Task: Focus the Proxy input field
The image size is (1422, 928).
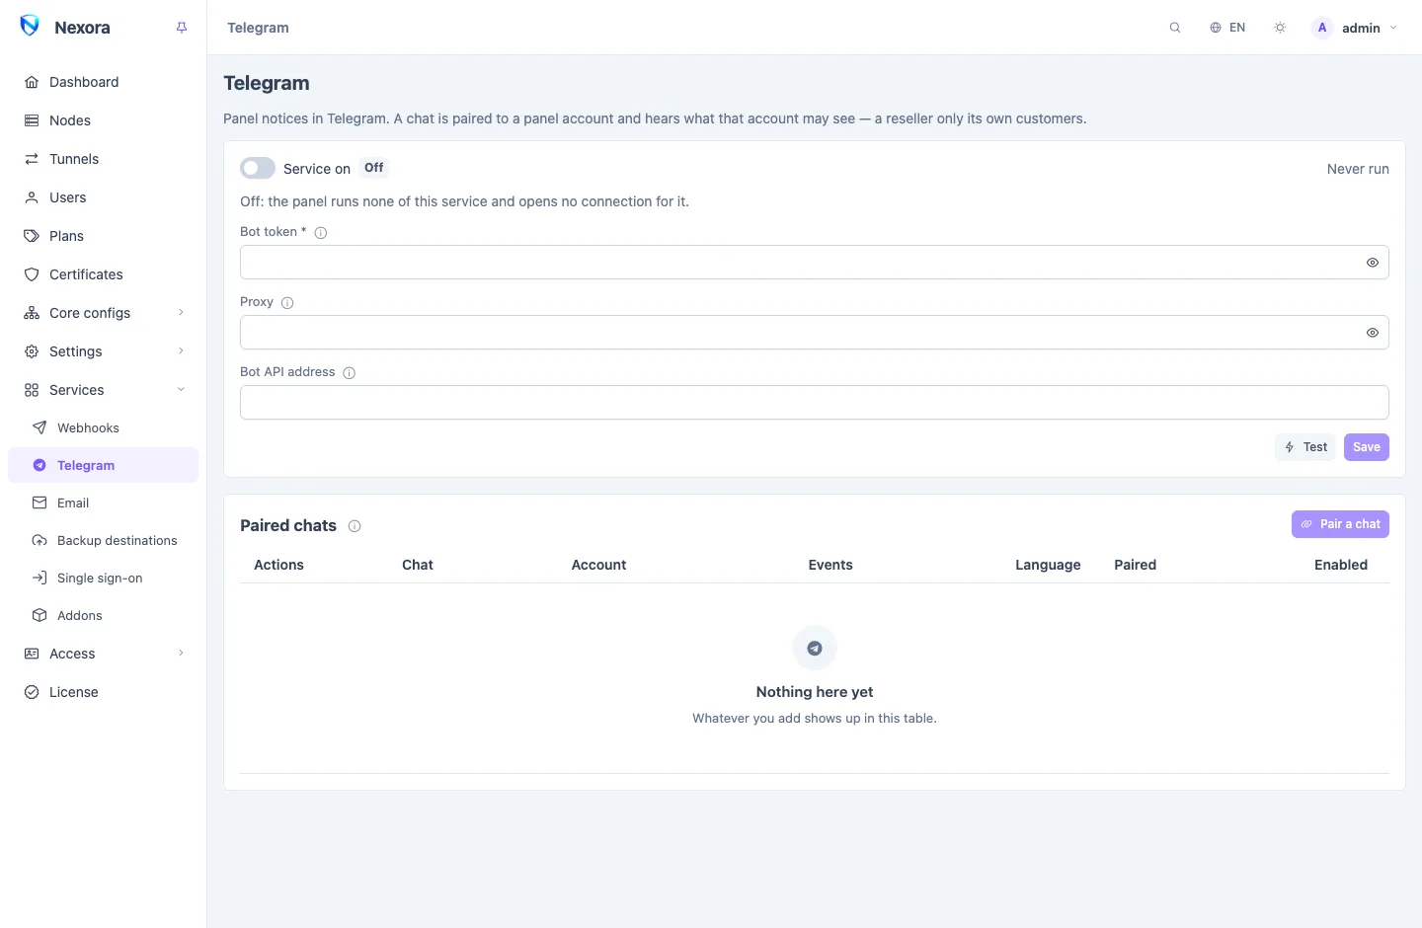Action: coord(815,333)
